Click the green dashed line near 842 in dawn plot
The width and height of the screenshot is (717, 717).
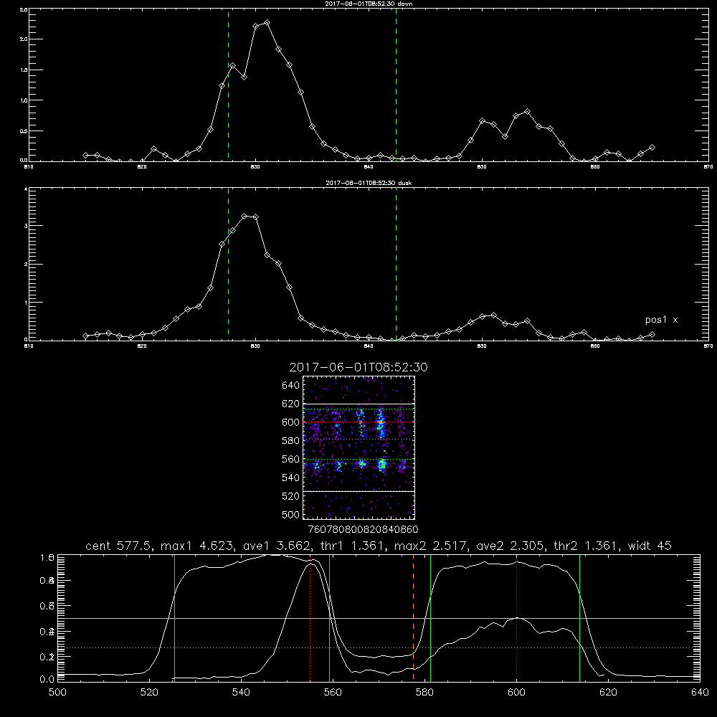pyautogui.click(x=396, y=85)
